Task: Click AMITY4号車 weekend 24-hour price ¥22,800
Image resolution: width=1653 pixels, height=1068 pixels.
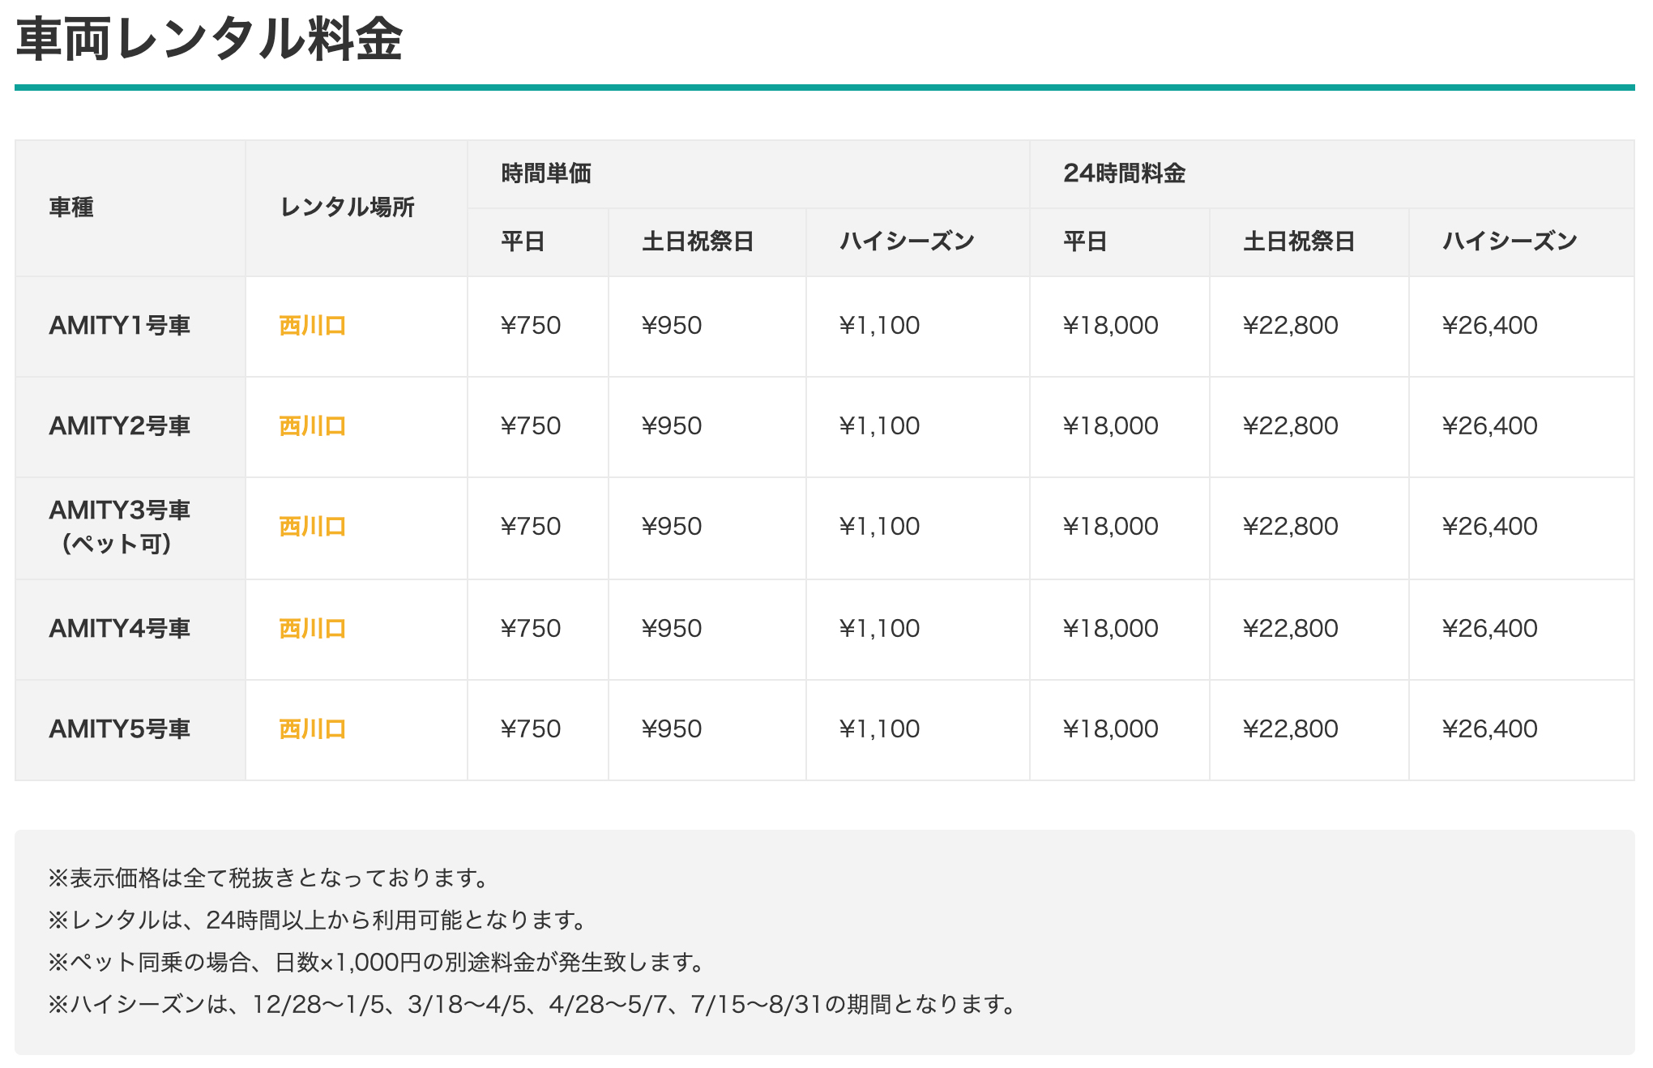Action: tap(1290, 629)
